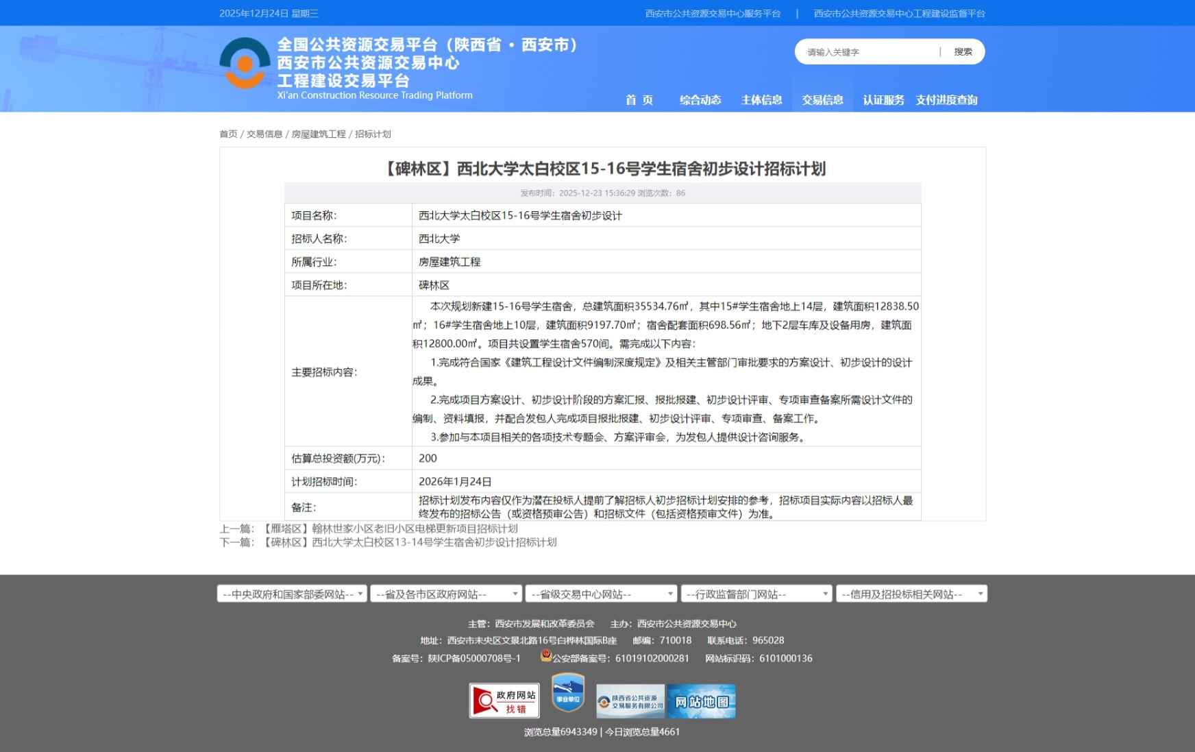1195x752 pixels.
Task: Click the 陕西省公共资源交易服务有限公司 logo
Action: click(630, 701)
